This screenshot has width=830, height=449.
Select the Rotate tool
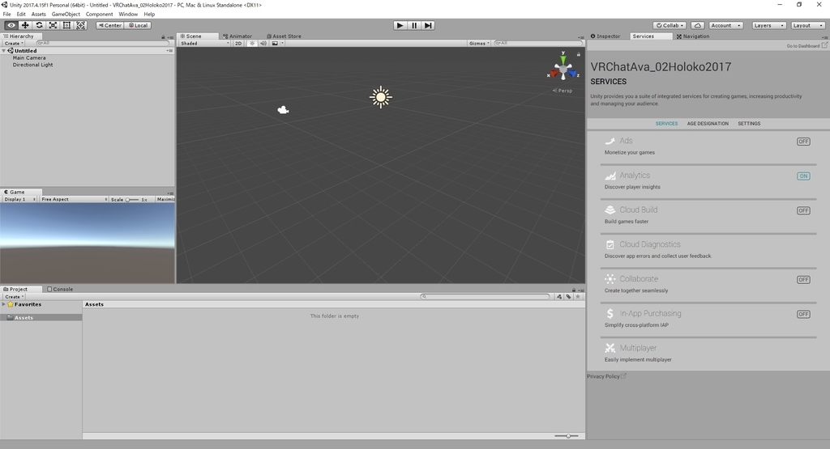click(39, 25)
